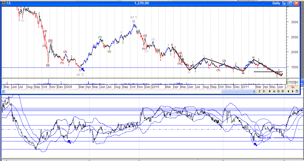Click the 2011 year label on time axis

point(246,87)
